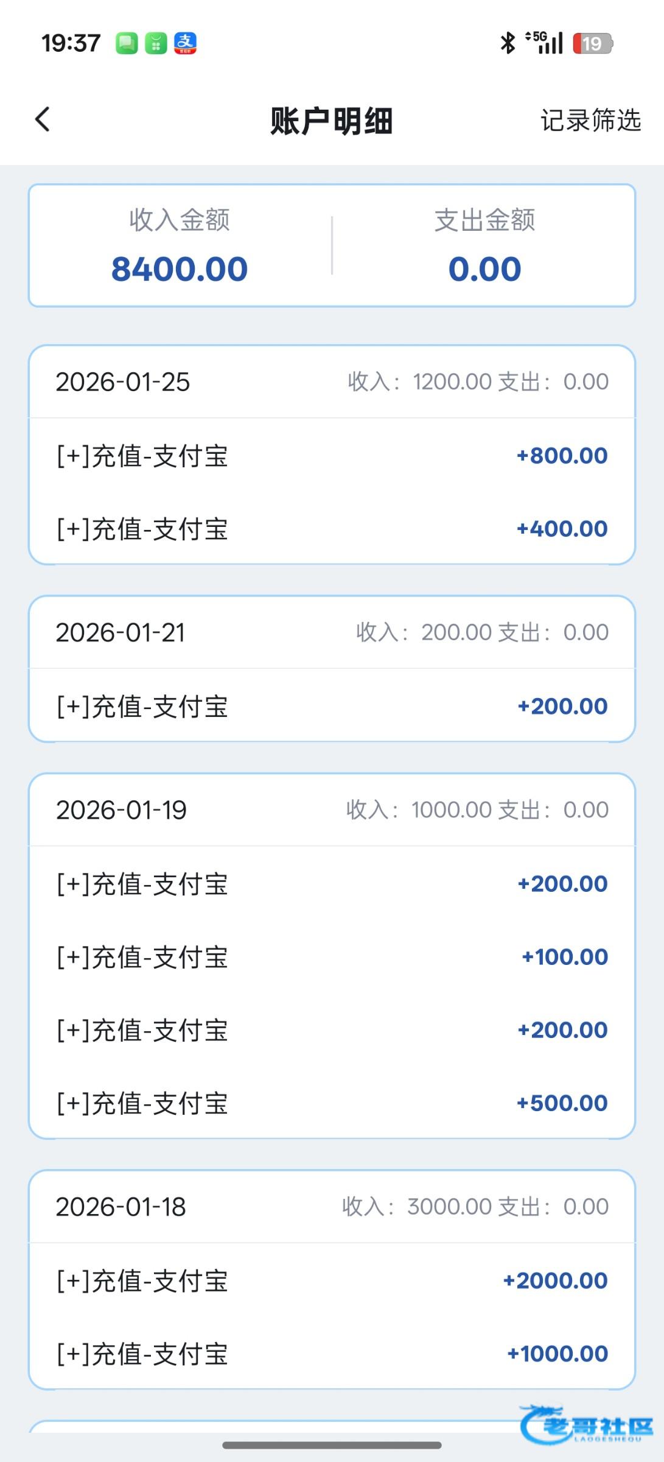Open the 2026-01-18 date header

coord(332,1207)
